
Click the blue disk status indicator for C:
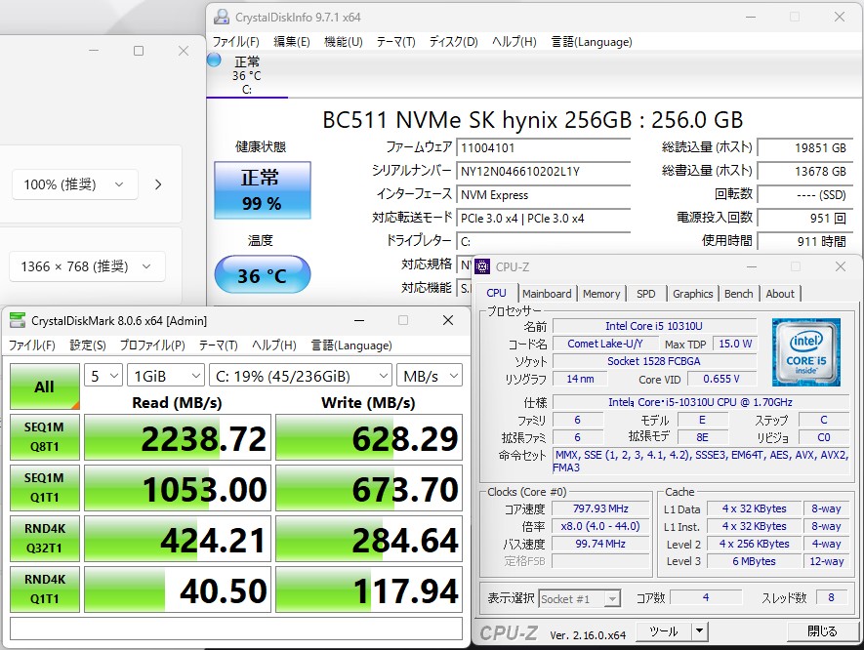point(215,61)
